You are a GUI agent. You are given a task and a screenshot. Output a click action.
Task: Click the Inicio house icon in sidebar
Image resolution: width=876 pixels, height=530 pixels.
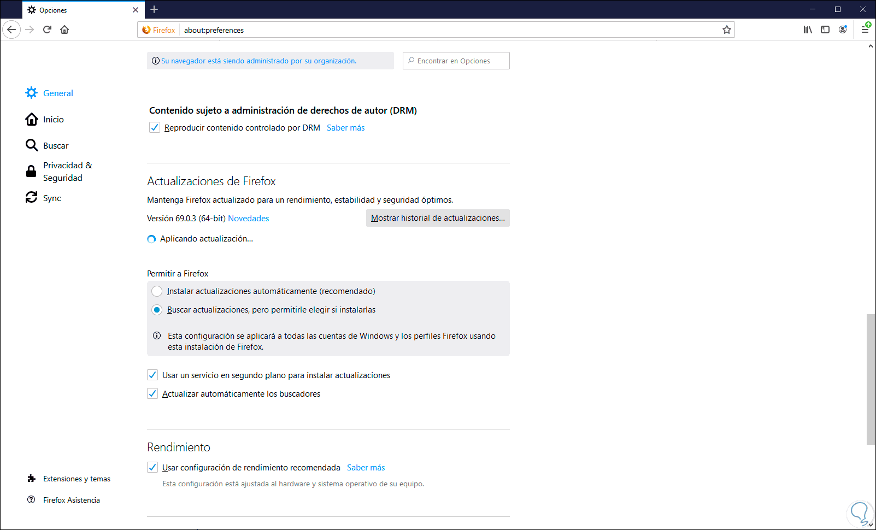(32, 119)
